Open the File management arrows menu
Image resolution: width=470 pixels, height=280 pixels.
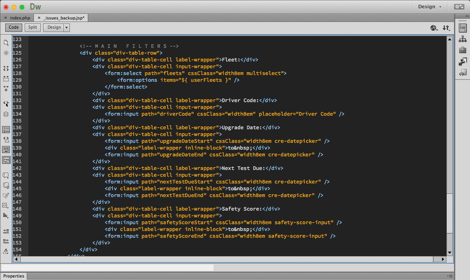446,28
